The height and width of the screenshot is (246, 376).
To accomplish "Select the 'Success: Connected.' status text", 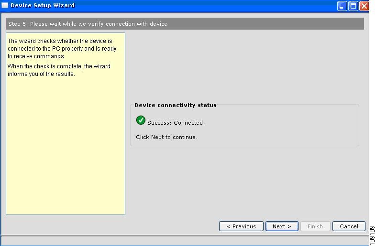I will pyautogui.click(x=176, y=123).
